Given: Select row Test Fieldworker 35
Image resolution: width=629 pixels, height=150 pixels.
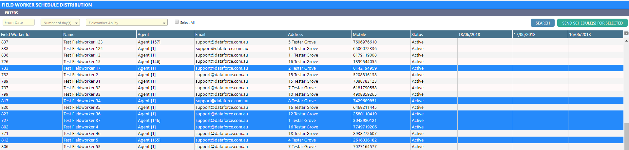Looking at the screenshot, I should 312,107.
